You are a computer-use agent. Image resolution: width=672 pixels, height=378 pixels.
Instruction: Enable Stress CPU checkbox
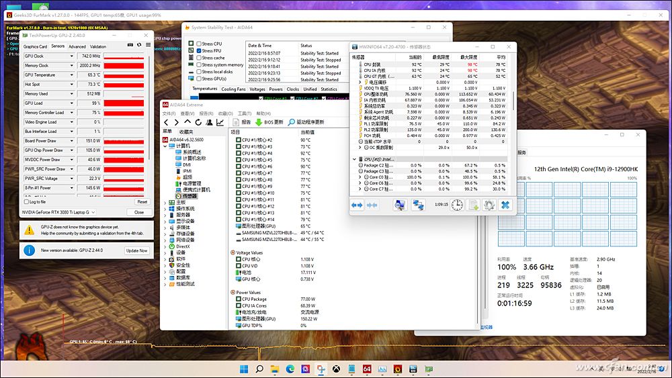click(199, 44)
